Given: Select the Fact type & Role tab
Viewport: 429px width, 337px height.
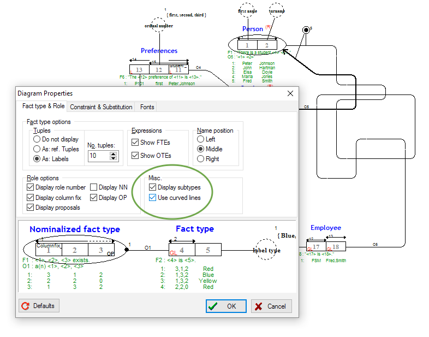Looking at the screenshot, I should coord(43,107).
